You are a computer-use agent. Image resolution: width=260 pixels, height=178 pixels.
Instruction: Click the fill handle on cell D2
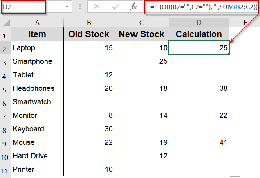[229, 54]
